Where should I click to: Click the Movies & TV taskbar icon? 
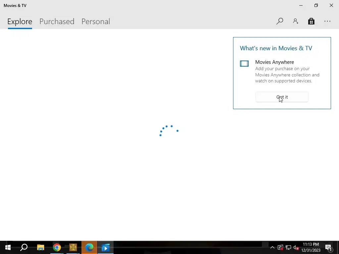click(106, 247)
